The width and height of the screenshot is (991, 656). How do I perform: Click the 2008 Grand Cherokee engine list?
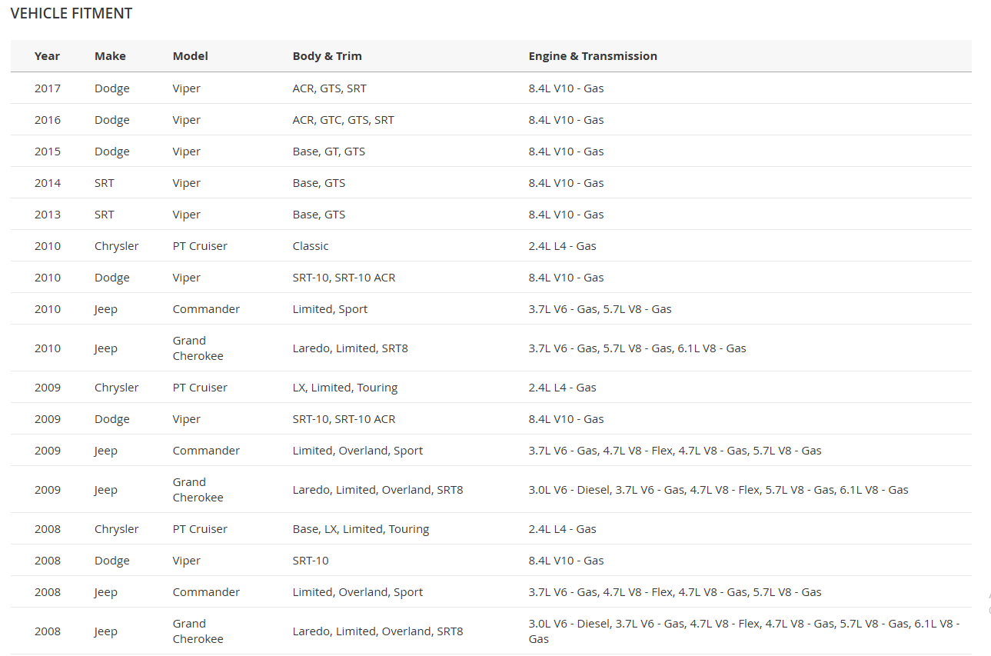point(744,631)
